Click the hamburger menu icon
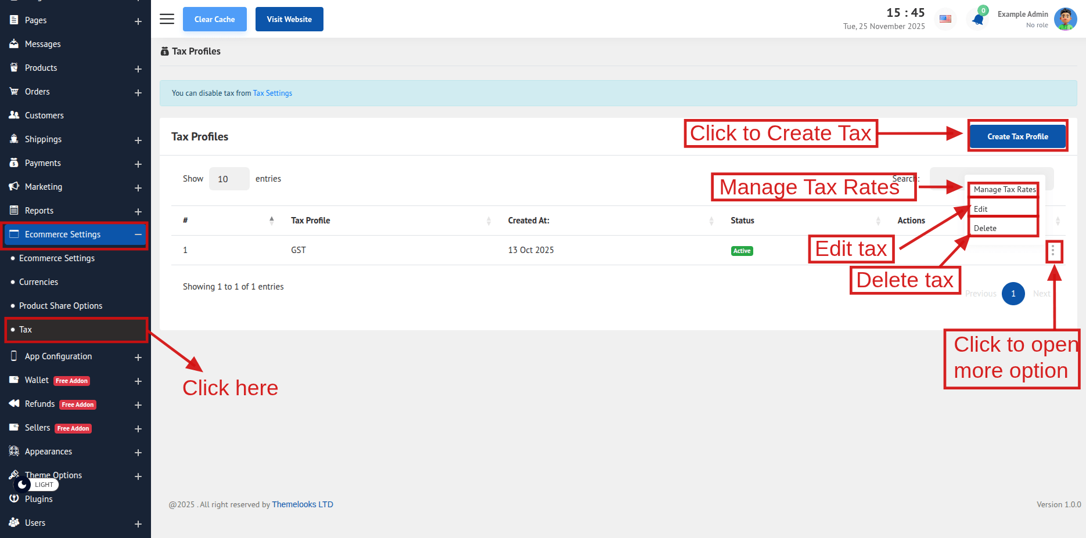The height and width of the screenshot is (538, 1086). (167, 19)
